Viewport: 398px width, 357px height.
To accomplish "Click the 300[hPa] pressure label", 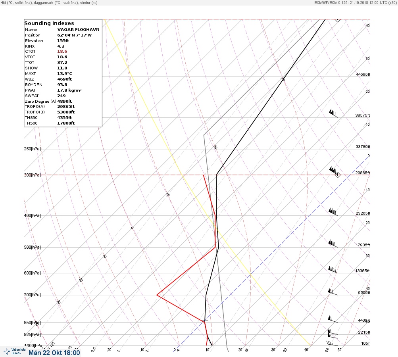I will tap(32, 175).
